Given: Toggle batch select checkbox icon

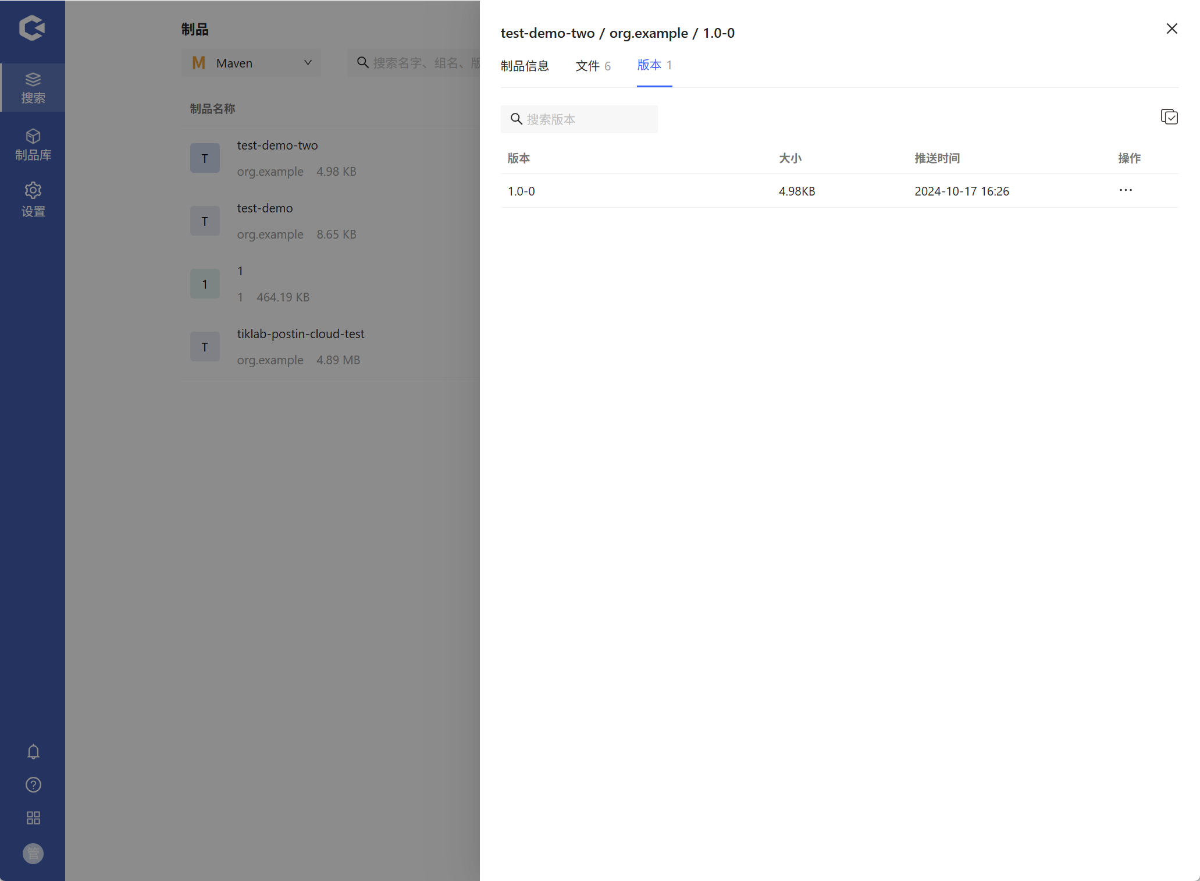Looking at the screenshot, I should point(1169,118).
